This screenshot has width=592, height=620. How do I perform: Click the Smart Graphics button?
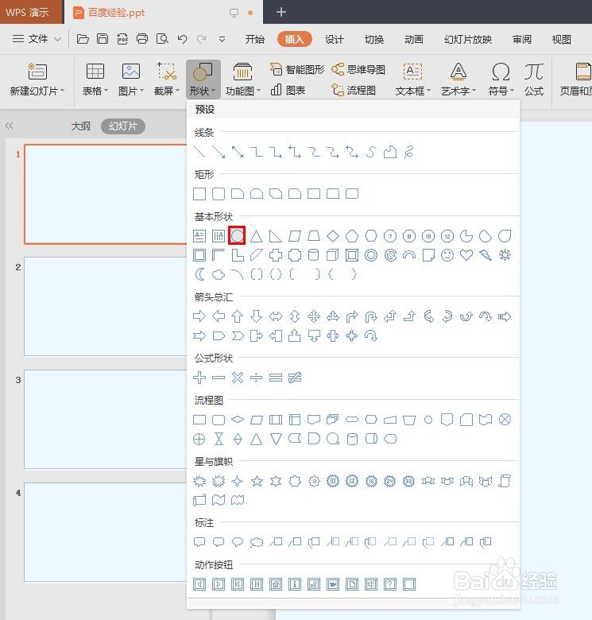[x=297, y=70]
